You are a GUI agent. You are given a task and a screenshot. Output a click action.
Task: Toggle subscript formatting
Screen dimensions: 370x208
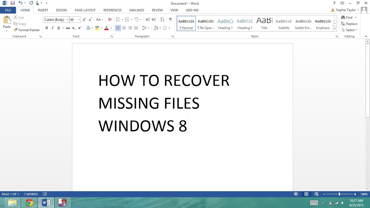[74, 28]
